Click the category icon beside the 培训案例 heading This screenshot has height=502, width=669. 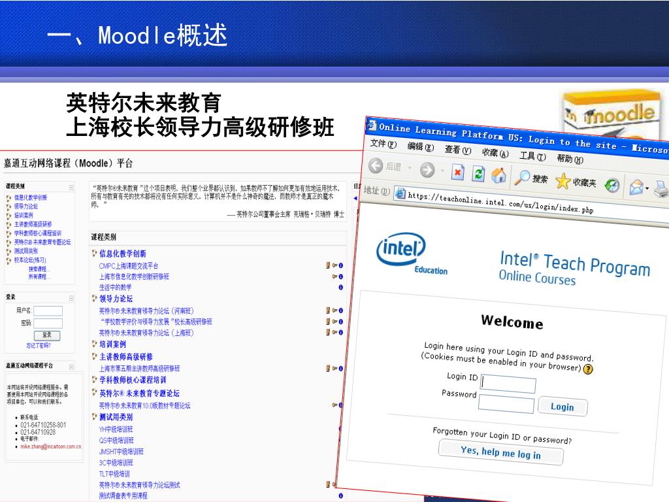point(94,344)
